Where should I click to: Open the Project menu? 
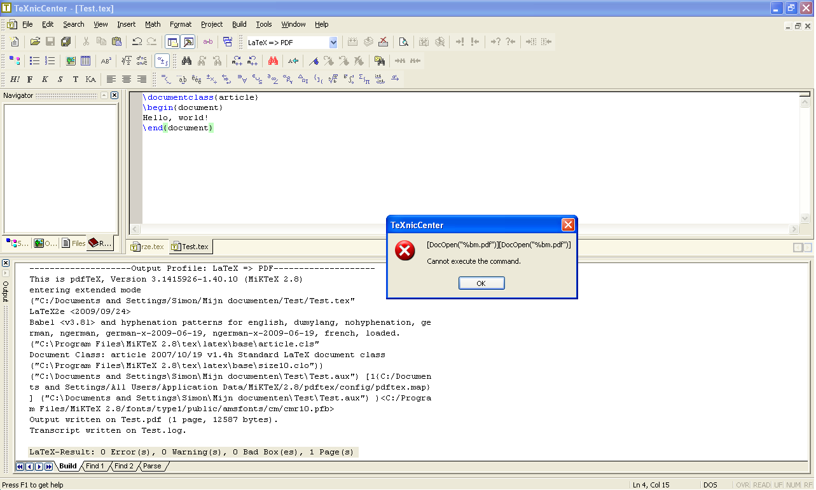coord(212,24)
